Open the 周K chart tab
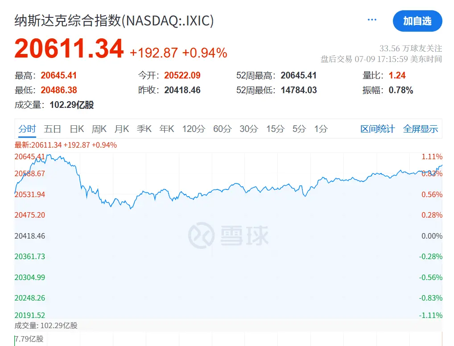 [x=99, y=128]
